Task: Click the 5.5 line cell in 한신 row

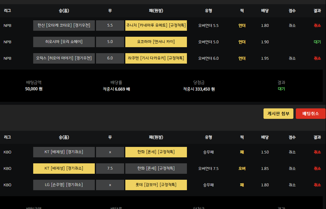Action: [x=110, y=25]
